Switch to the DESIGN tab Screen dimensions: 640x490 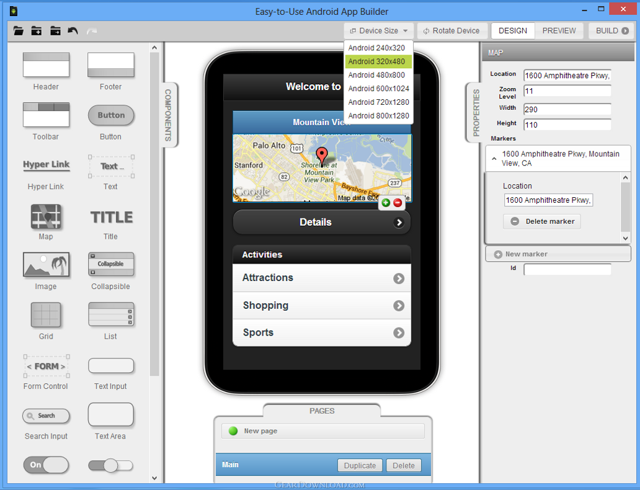pos(513,30)
